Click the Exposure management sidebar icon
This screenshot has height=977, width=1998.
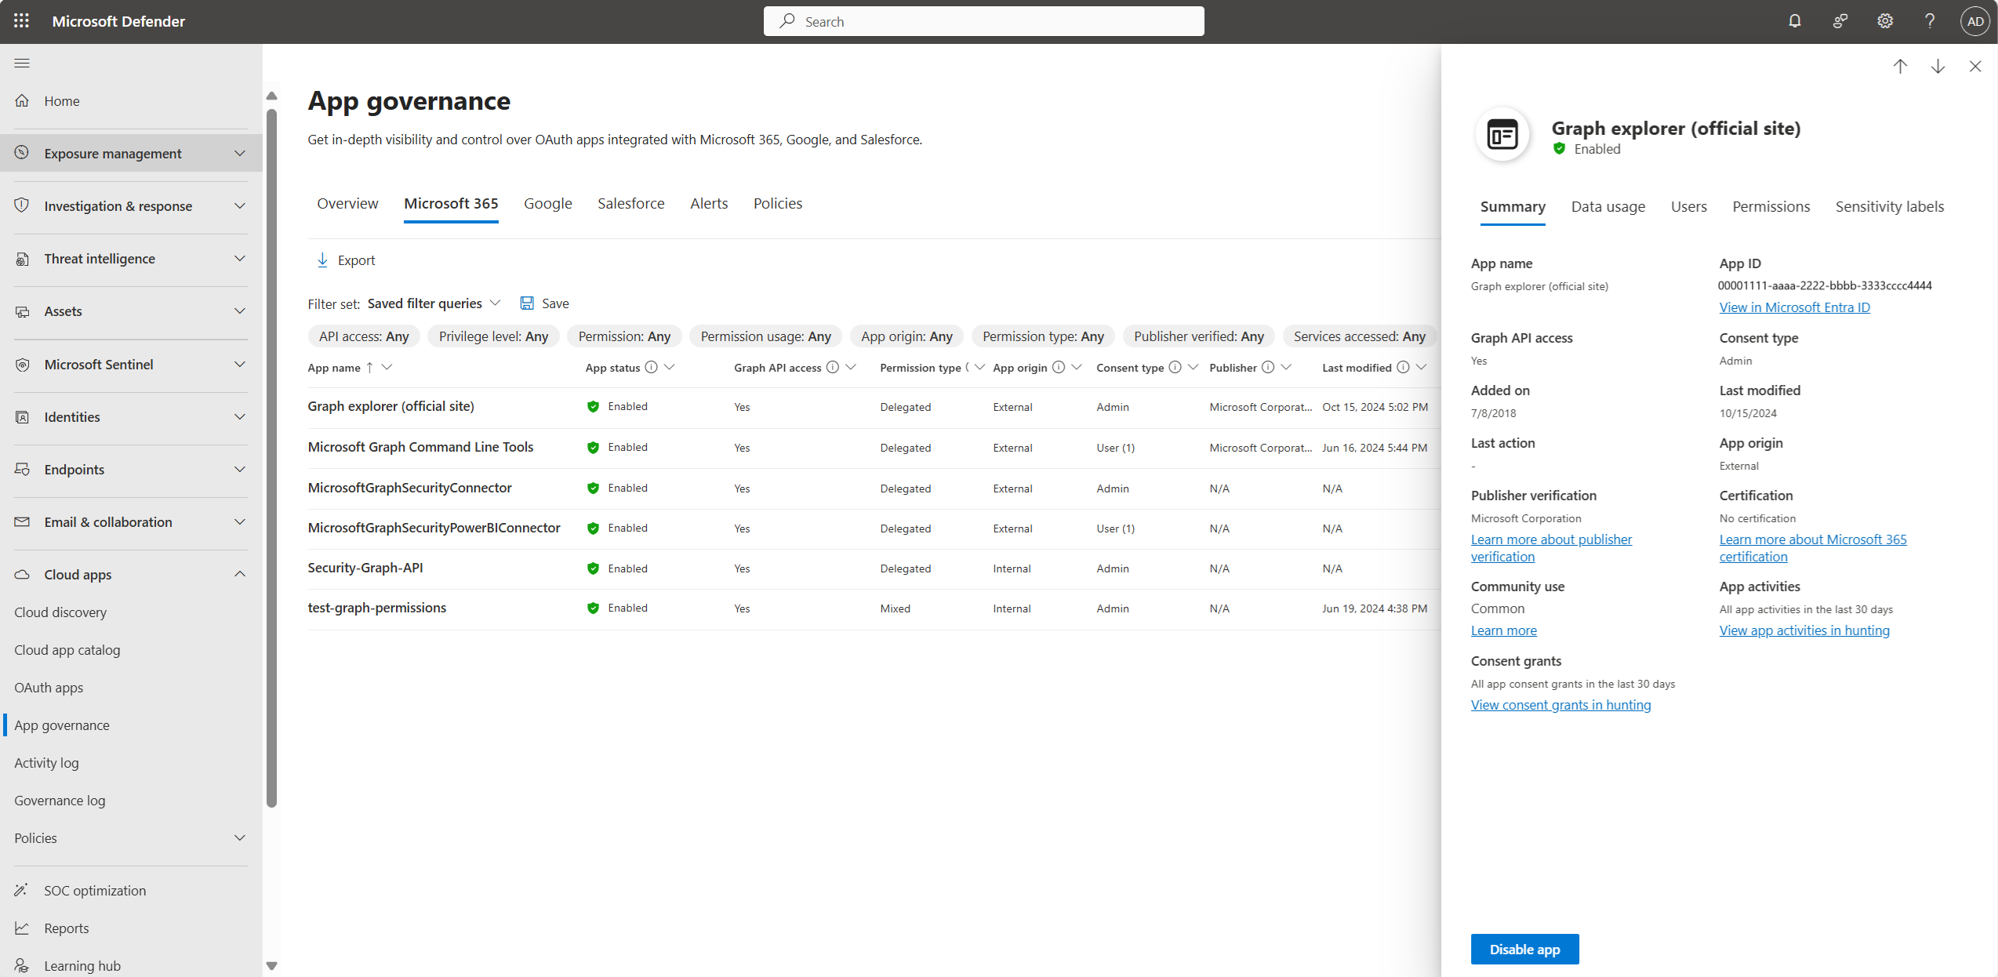(24, 153)
